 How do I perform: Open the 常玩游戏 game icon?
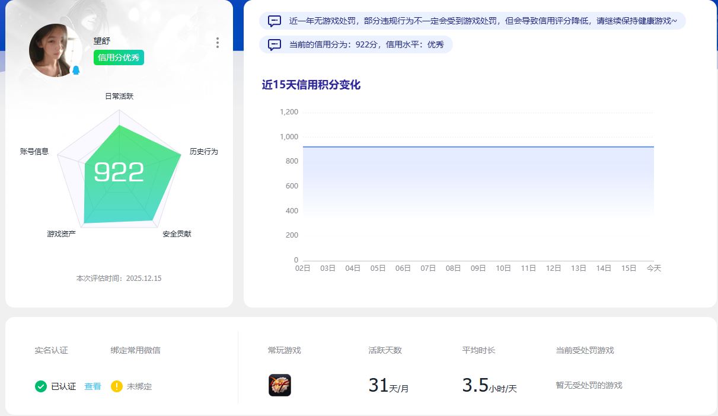[280, 385]
